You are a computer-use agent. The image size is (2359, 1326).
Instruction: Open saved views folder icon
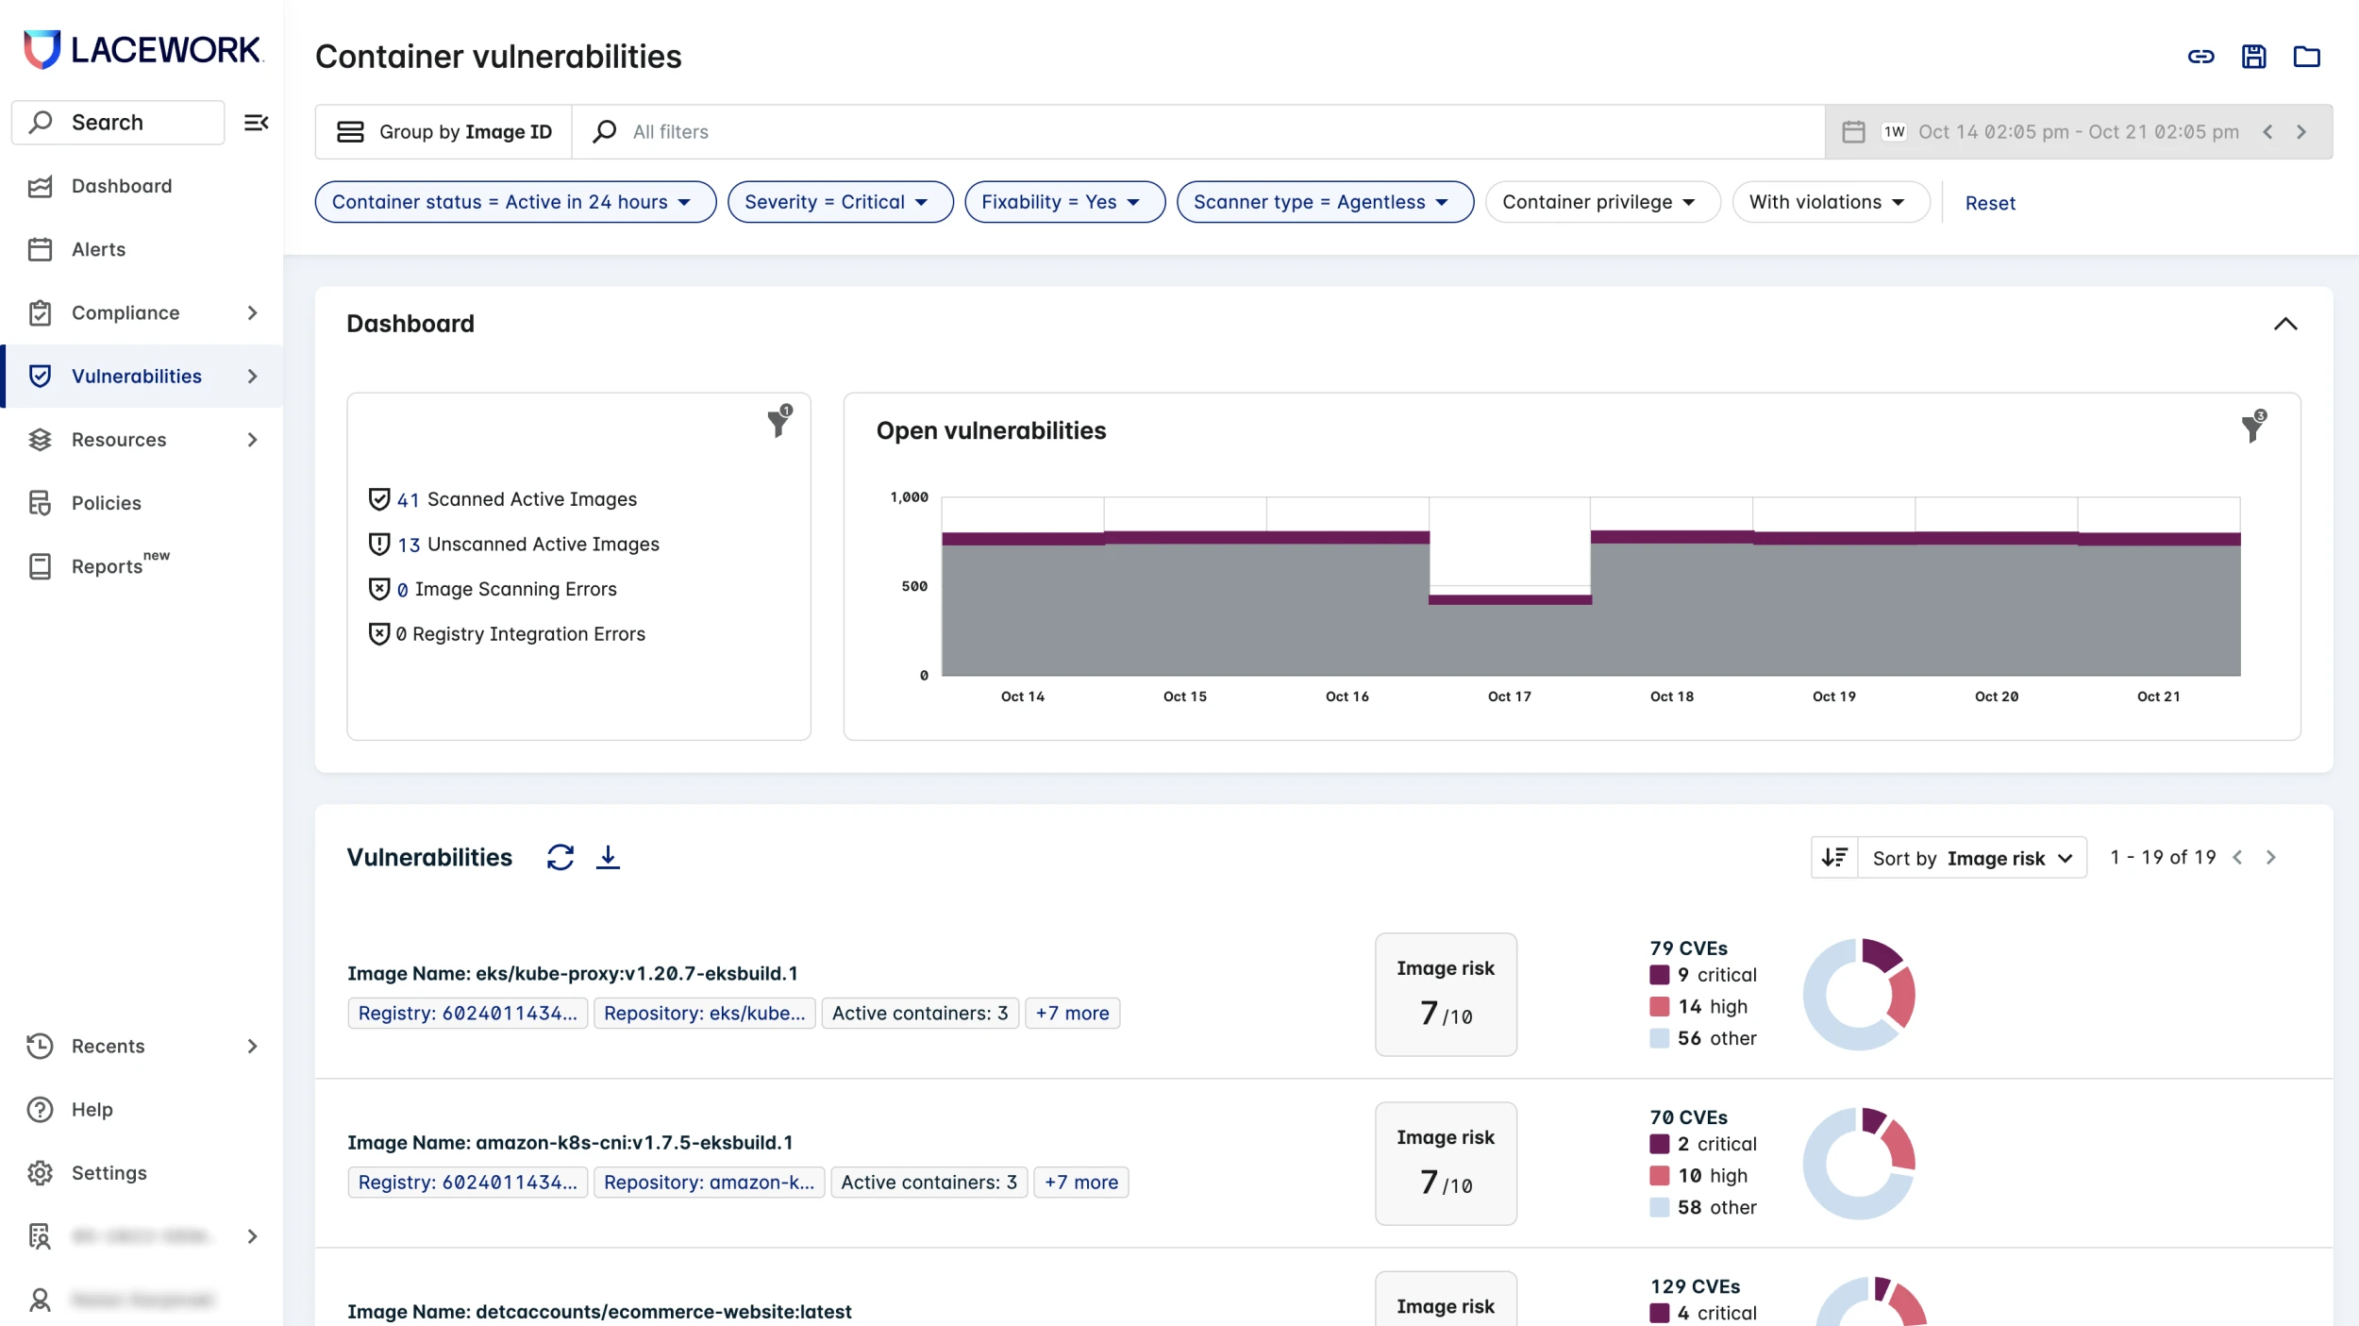point(2306,57)
